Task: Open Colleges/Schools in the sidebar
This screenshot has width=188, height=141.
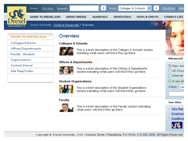Action: tap(23, 43)
